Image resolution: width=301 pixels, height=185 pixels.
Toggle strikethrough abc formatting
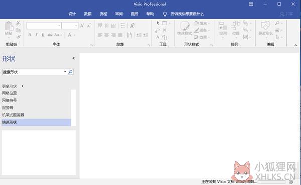pos(50,35)
